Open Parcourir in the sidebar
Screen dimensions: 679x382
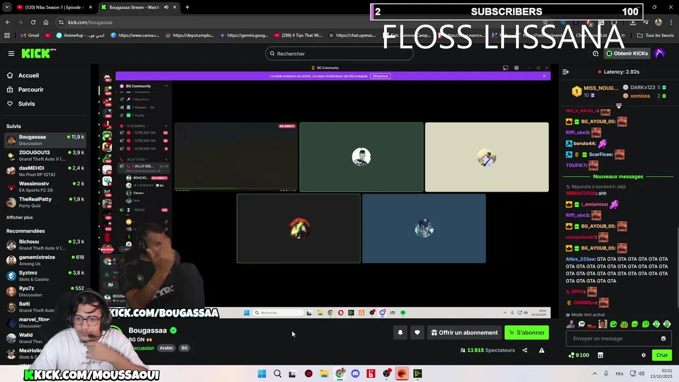click(x=31, y=90)
